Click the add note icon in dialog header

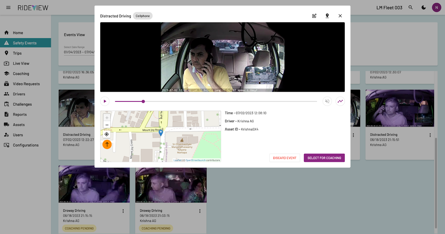click(x=314, y=16)
